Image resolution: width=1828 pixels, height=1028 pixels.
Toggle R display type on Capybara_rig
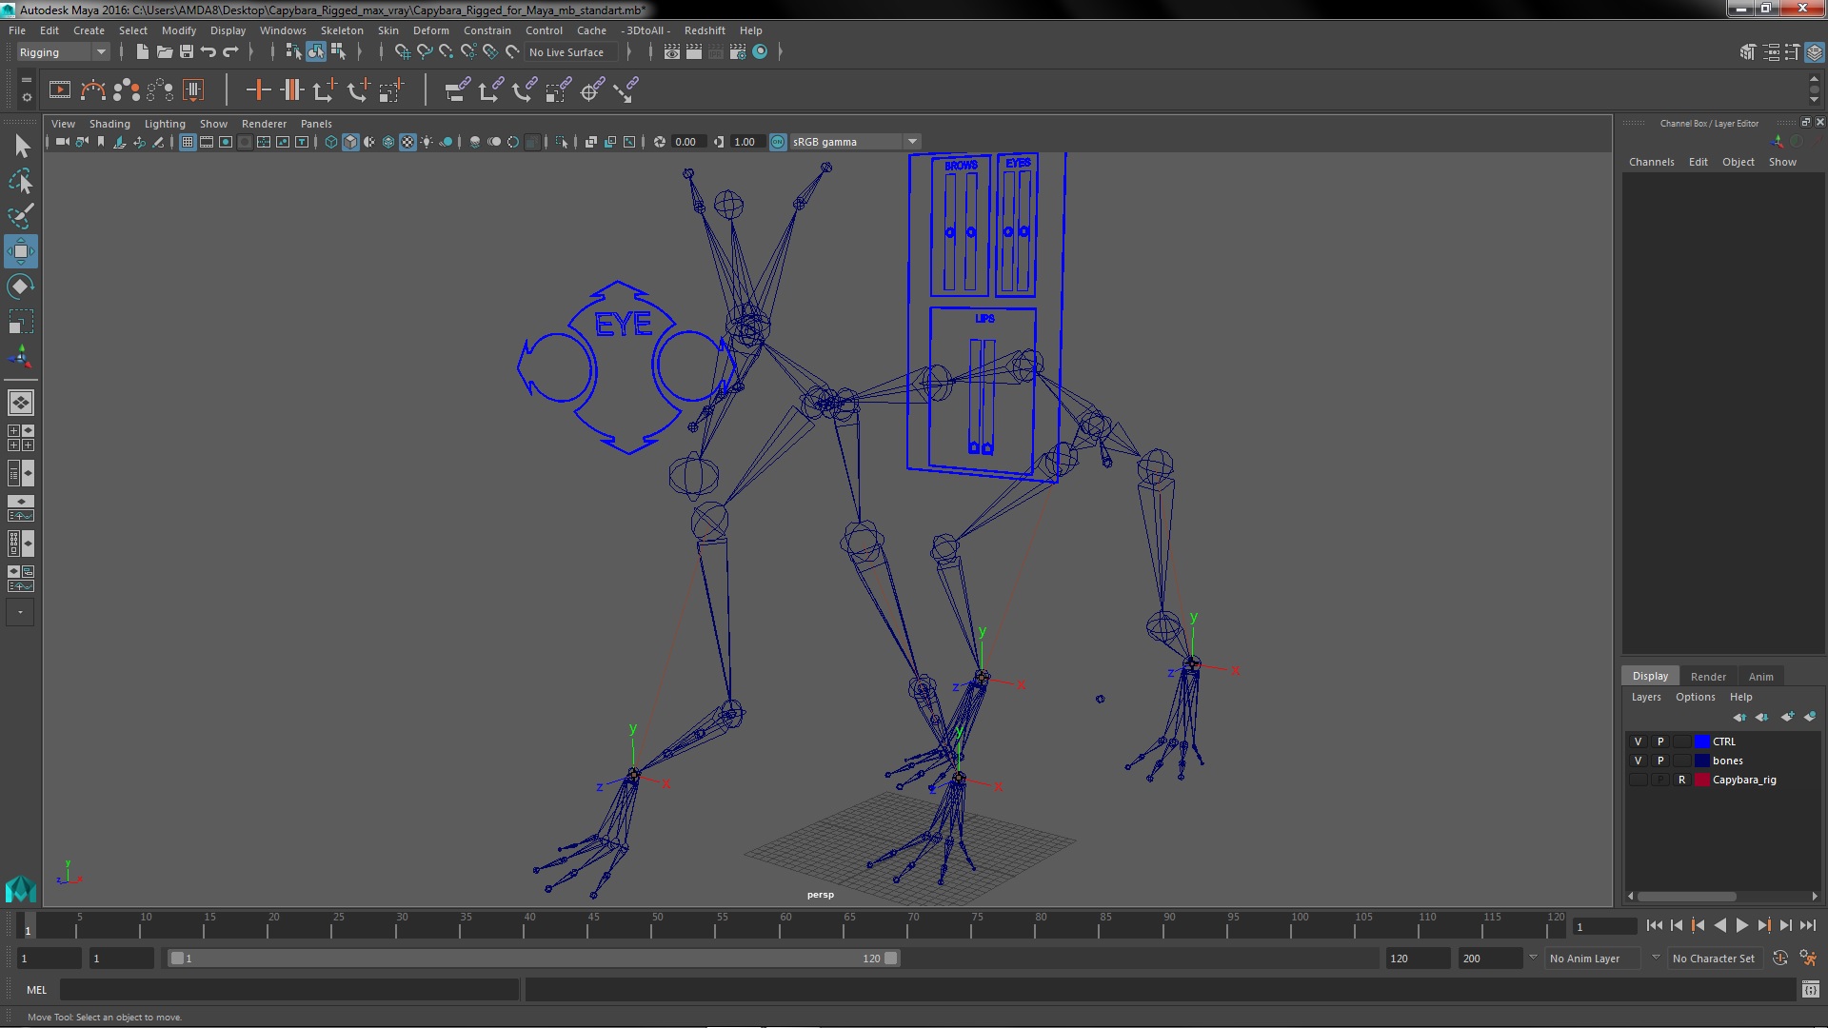point(1681,780)
